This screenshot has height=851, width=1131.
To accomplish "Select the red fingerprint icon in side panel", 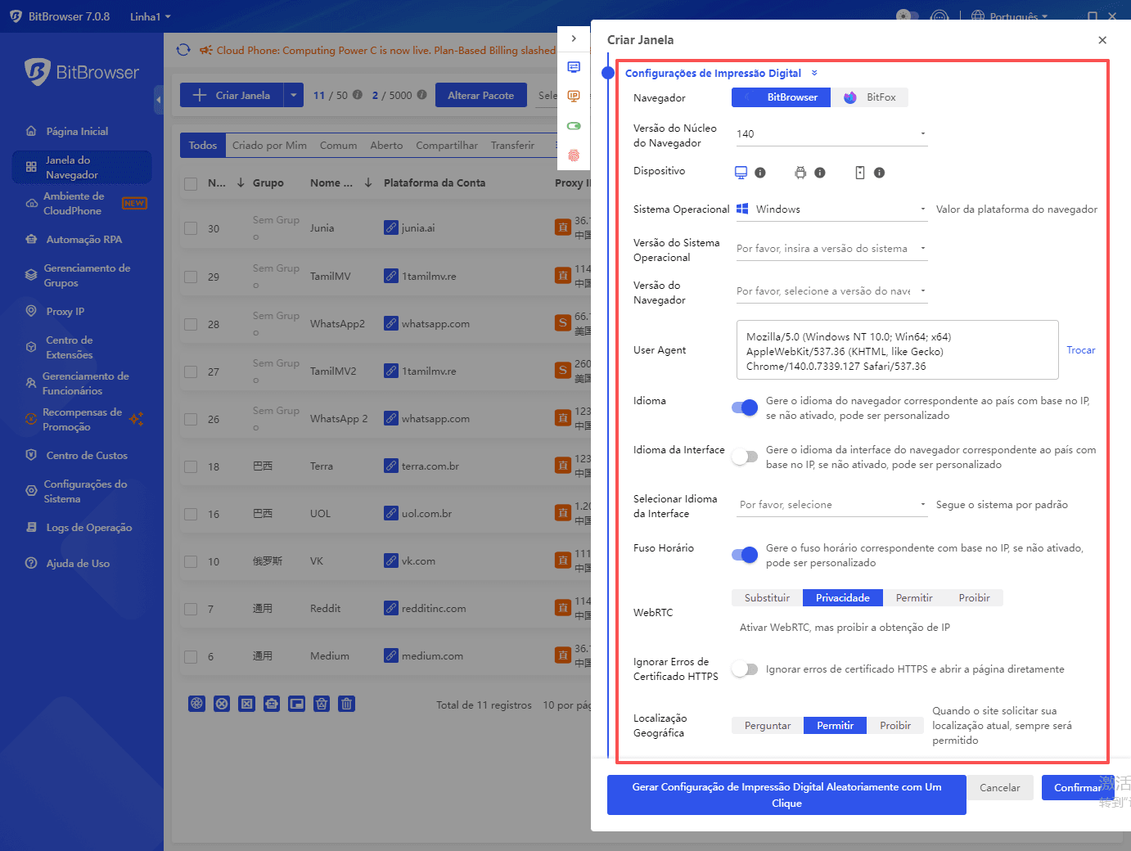I will [574, 155].
